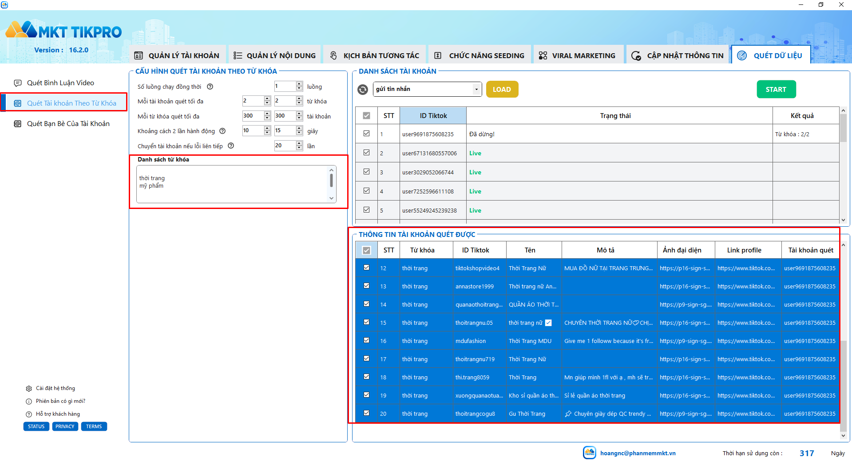Click the green START button
852x461 pixels.
(776, 89)
